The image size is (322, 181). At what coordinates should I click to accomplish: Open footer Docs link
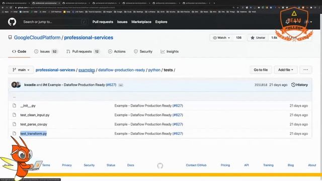pos(131,165)
